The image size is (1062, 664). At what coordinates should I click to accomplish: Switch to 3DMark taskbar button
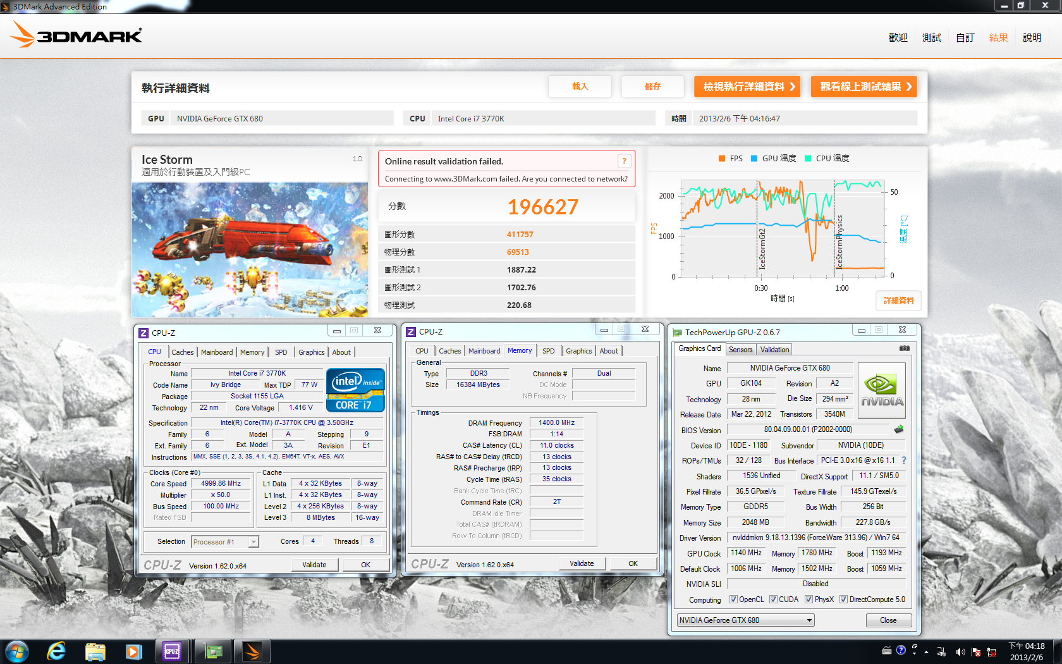(252, 651)
